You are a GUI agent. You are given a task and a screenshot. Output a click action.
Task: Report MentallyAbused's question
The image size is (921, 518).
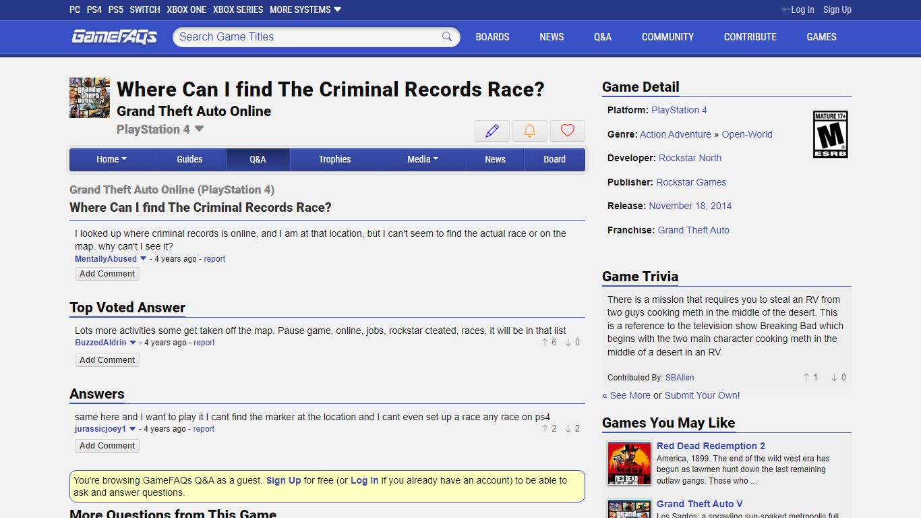(214, 259)
